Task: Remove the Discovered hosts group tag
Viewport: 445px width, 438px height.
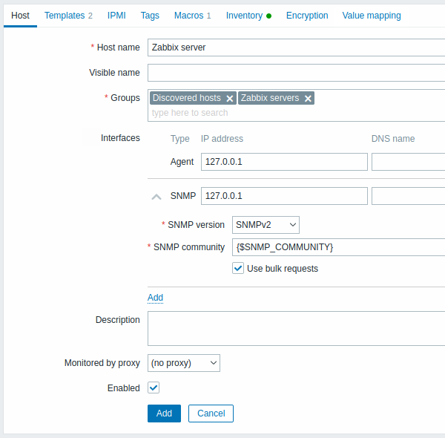Action: coord(230,98)
